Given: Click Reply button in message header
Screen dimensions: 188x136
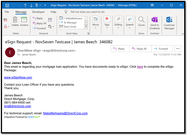Looking at the screenshot, I should (120, 49).
